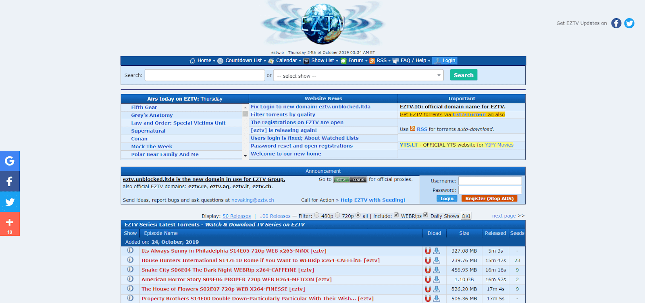Download torrent file for Snake City
The width and height of the screenshot is (645, 303).
(x=437, y=270)
